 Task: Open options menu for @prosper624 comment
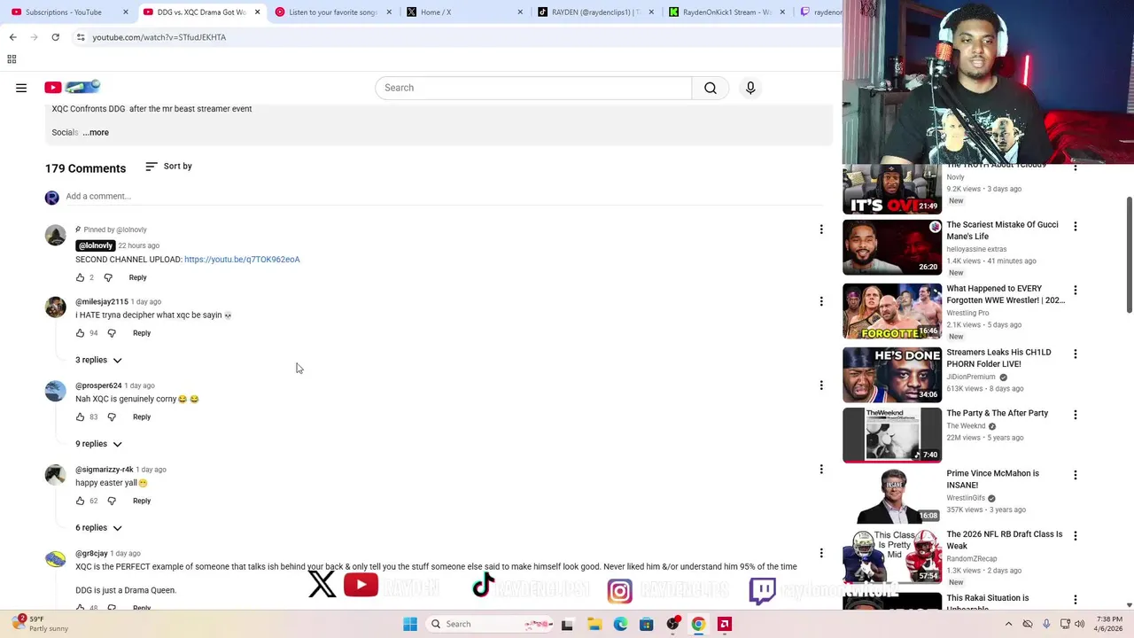tap(821, 385)
